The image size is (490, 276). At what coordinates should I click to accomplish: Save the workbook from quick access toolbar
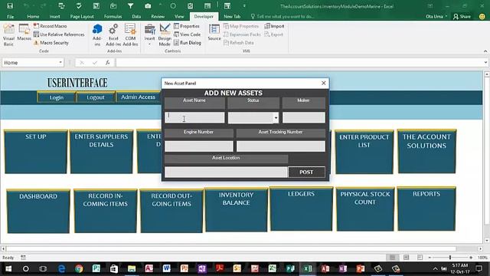click(10, 6)
